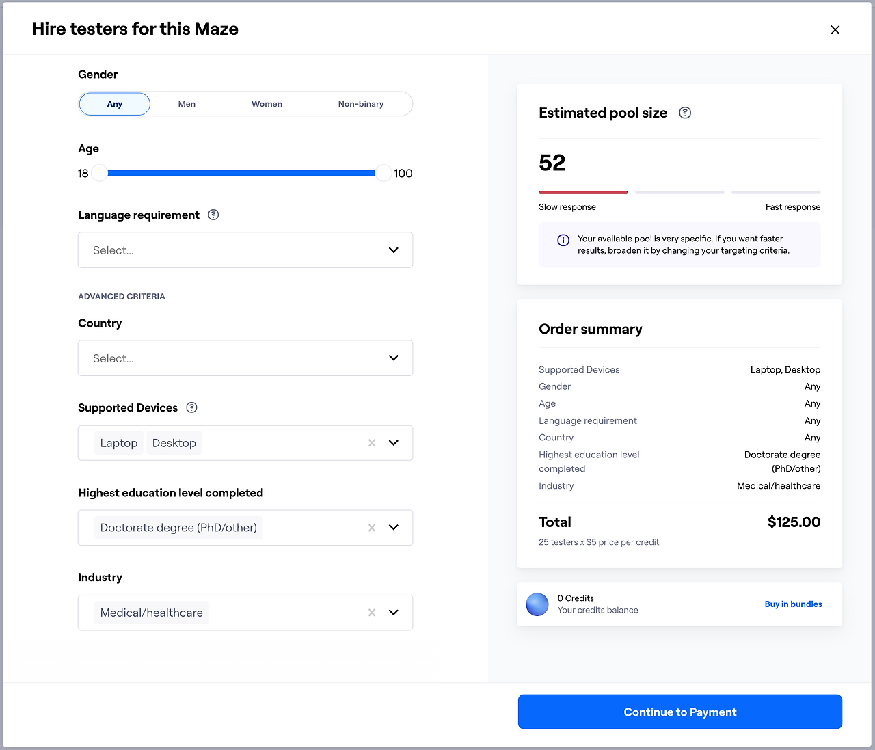Viewport: 875px width, 750px height.
Task: Close the Hire testers dialog
Action: [x=835, y=29]
